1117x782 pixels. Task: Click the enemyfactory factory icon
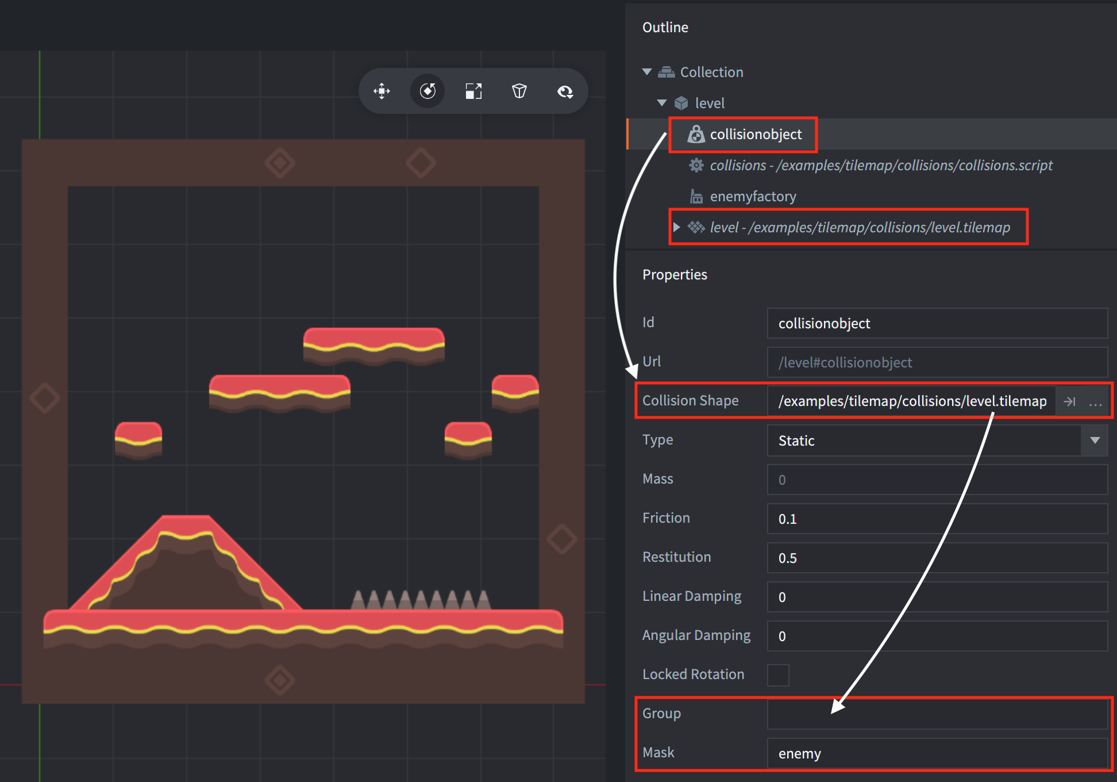tap(696, 197)
